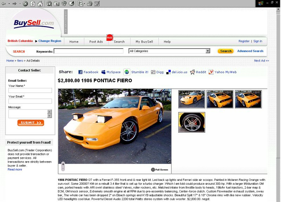This screenshot has width=281, height=202.
Task: Select the front-view Fiero thumbnail
Action: tap(191, 99)
